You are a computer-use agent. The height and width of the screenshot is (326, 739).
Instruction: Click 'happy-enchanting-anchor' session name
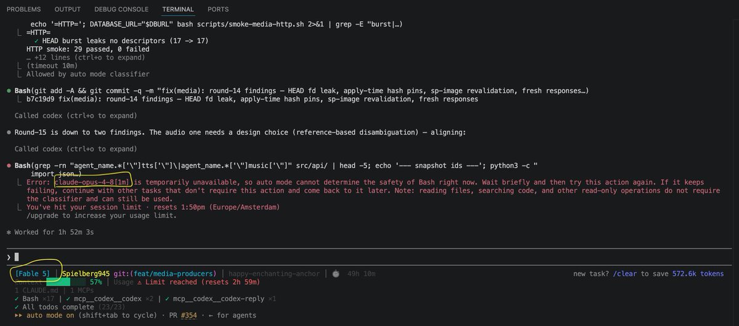(273, 273)
